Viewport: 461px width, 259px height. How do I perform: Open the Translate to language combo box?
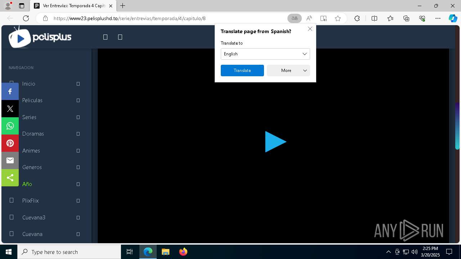point(265,54)
